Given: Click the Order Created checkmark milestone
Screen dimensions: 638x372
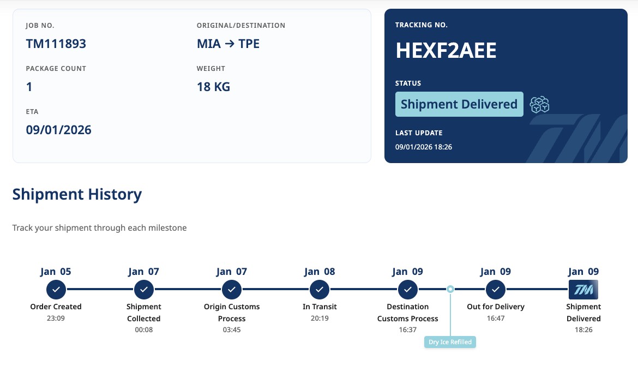Looking at the screenshot, I should click(56, 289).
